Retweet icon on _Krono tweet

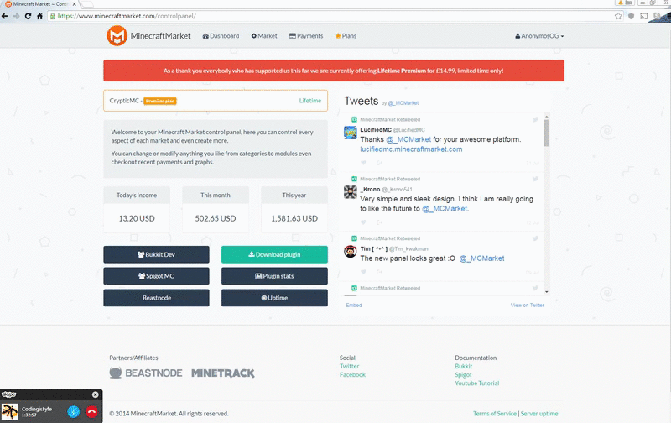click(x=379, y=222)
